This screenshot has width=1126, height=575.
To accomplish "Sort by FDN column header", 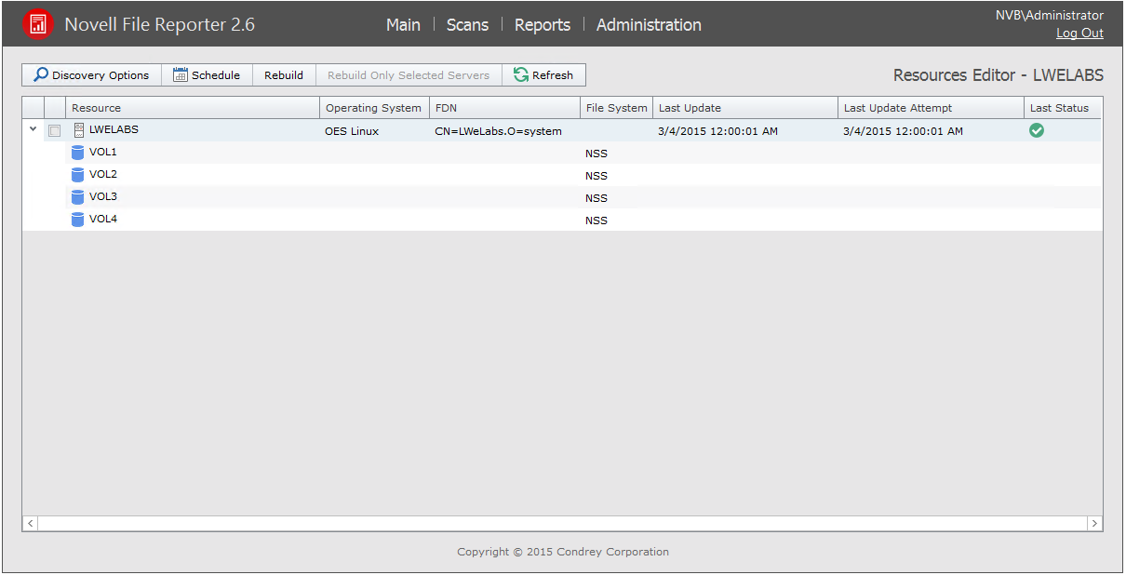I will tap(504, 108).
